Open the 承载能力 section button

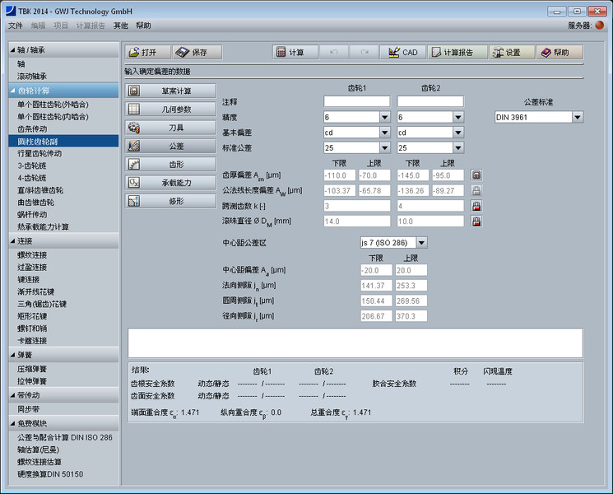pyautogui.click(x=170, y=182)
